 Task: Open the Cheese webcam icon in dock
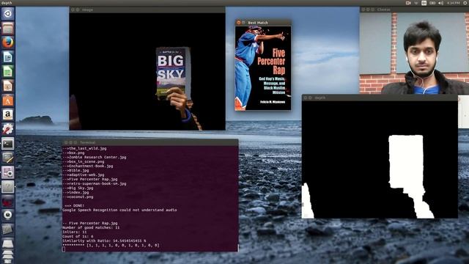8,215
